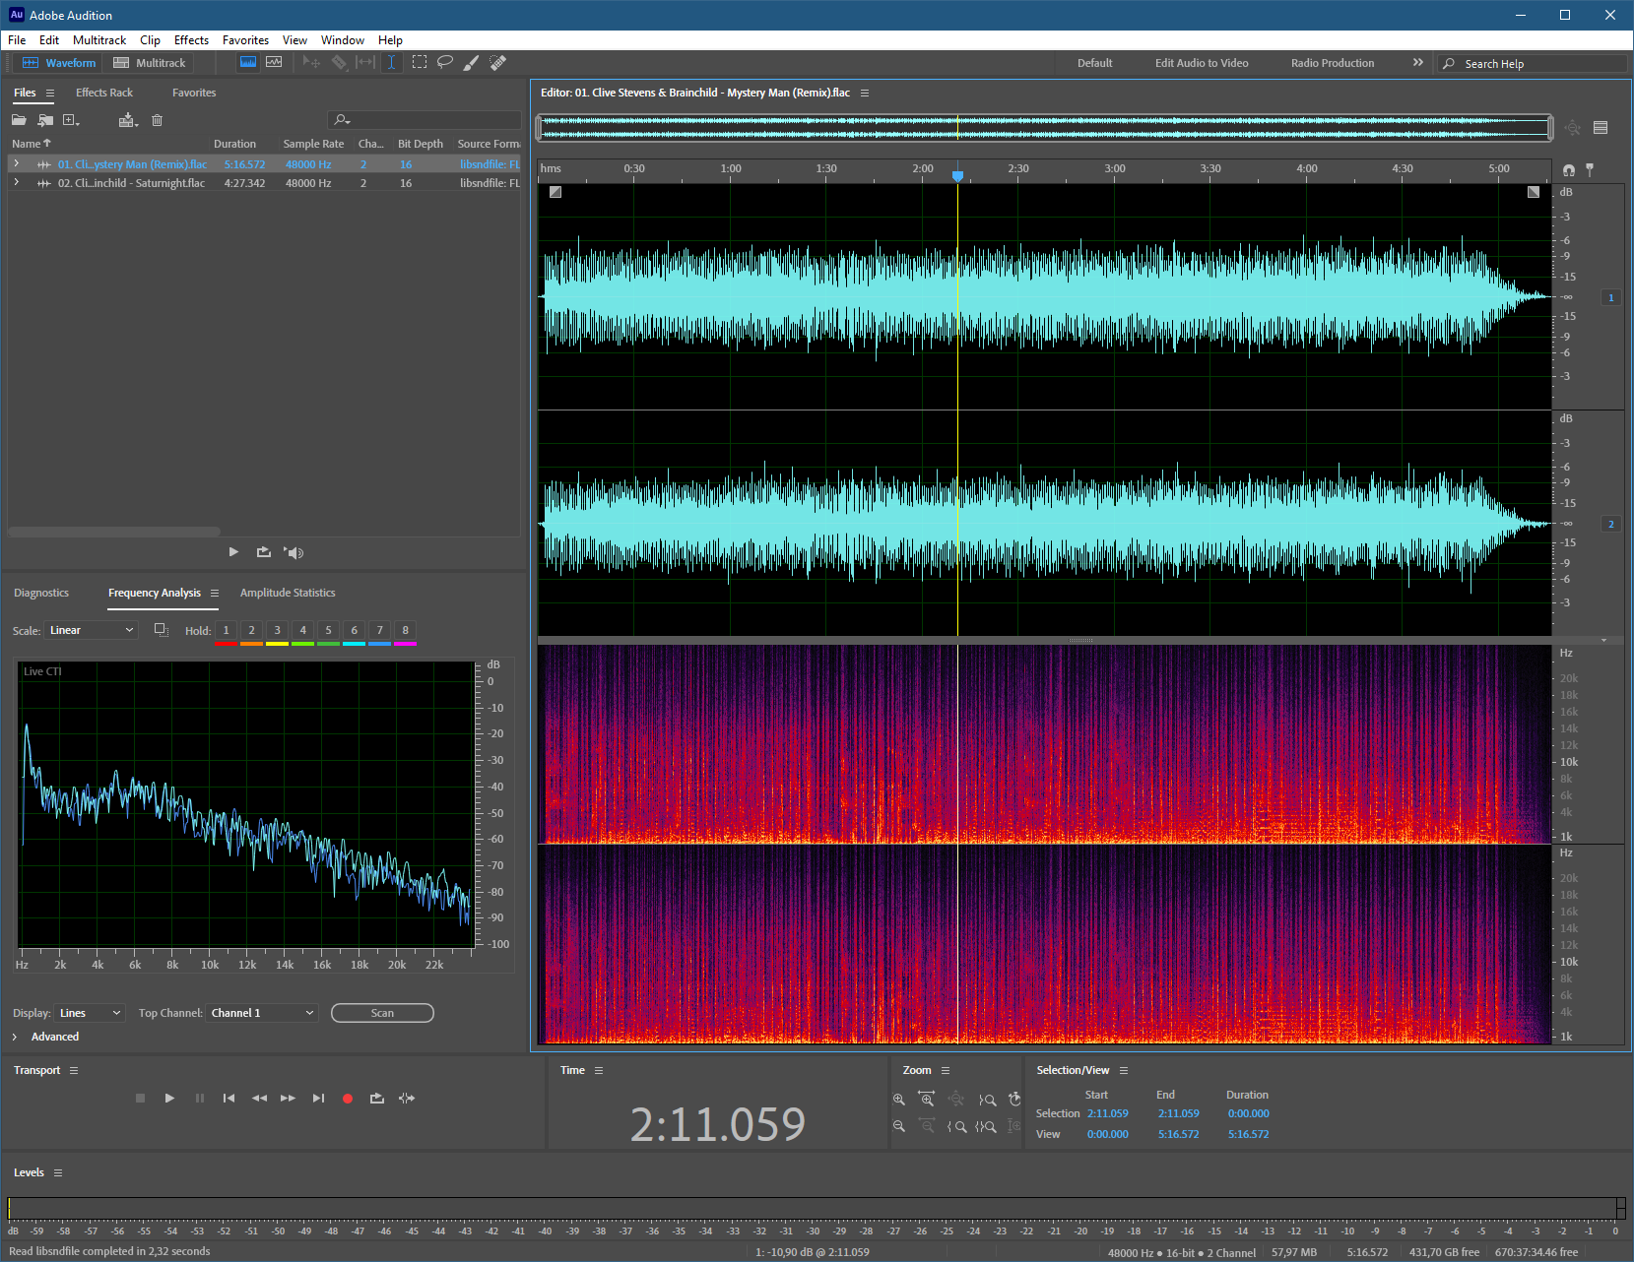Play file preview in Files panel
The image size is (1634, 1262).
coord(233,552)
